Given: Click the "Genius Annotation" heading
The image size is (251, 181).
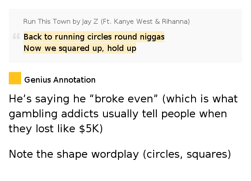Looking at the screenshot, I should click(x=60, y=80).
